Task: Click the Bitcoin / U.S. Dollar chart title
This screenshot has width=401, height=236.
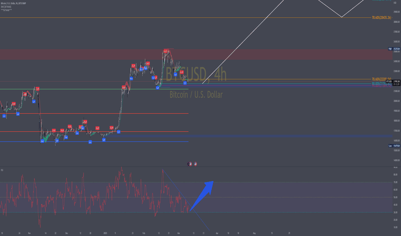Action: point(13,3)
